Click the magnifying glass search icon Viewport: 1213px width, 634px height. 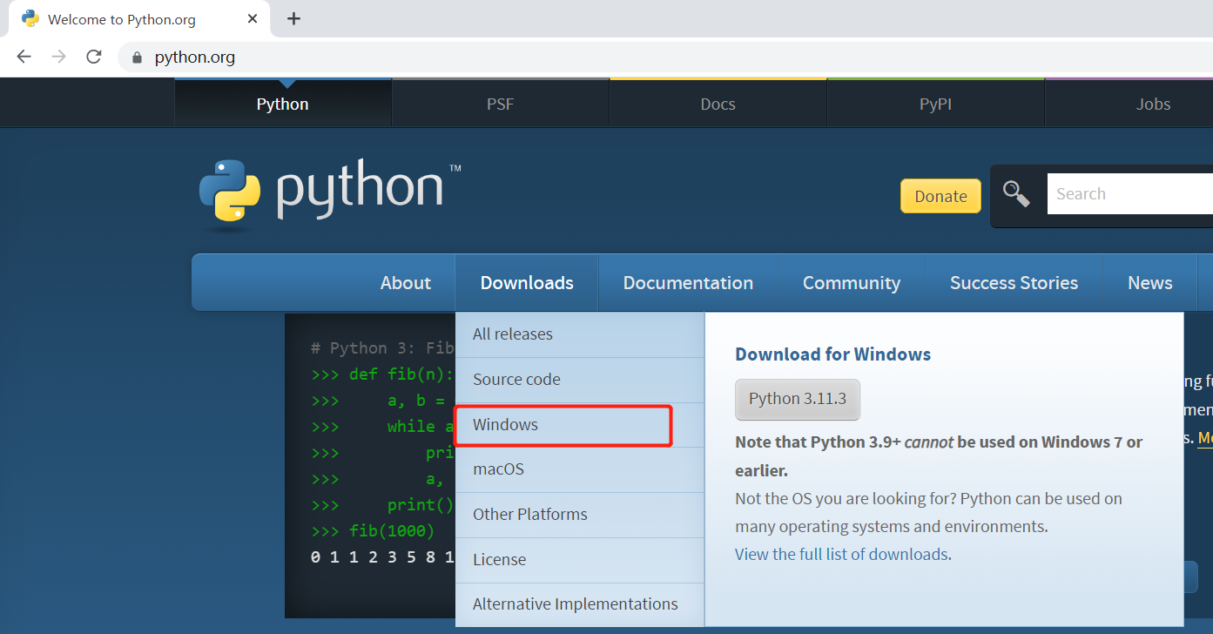(1016, 193)
